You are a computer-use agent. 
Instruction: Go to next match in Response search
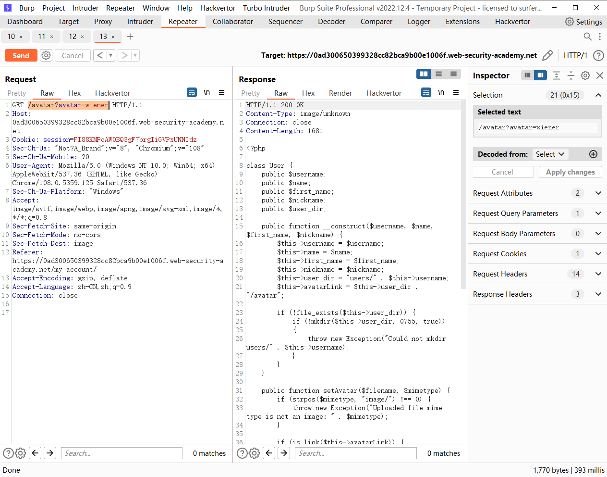coord(284,453)
